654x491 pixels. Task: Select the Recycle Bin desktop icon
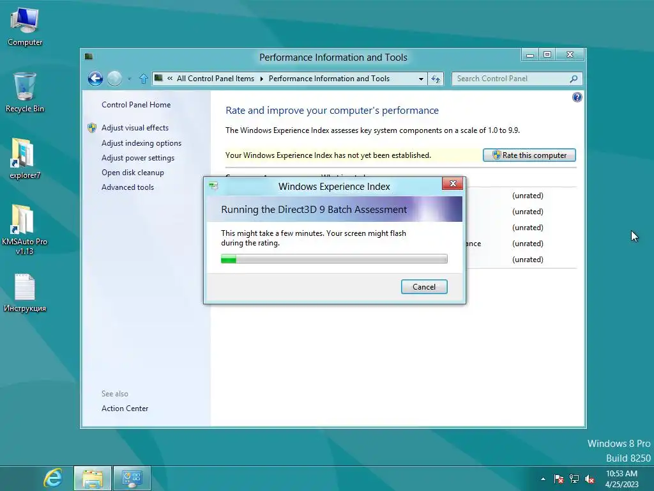click(x=25, y=92)
